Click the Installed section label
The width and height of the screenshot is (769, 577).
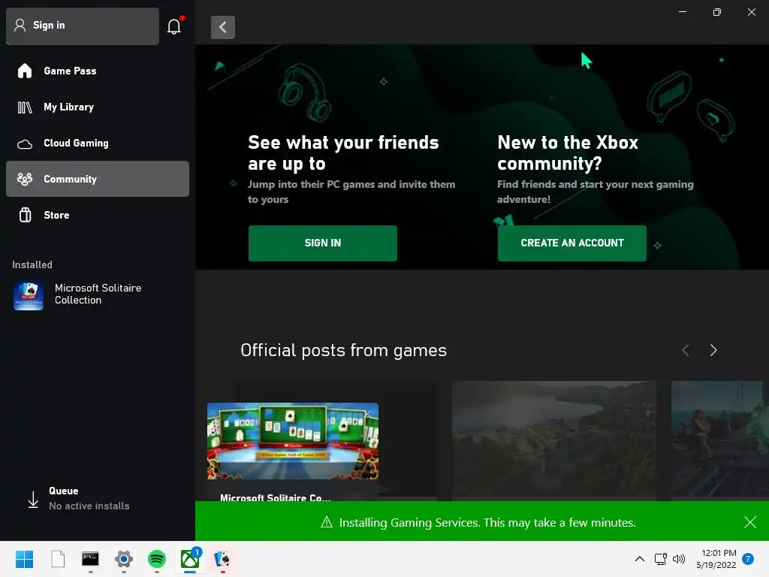point(32,264)
